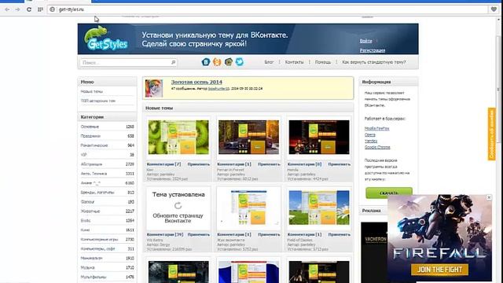Click the Ferrari in Forest theme thumbnail
The image size is (503, 283).
(248, 138)
